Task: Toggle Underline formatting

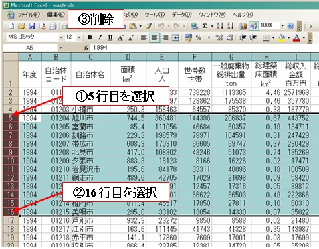Action: coord(110,37)
